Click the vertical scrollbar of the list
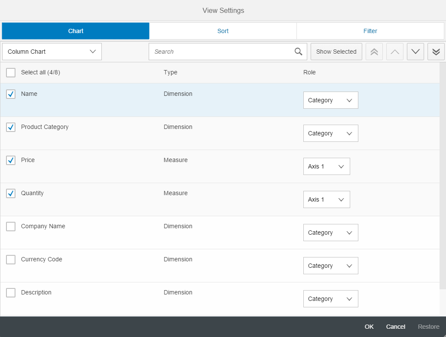 (443, 172)
